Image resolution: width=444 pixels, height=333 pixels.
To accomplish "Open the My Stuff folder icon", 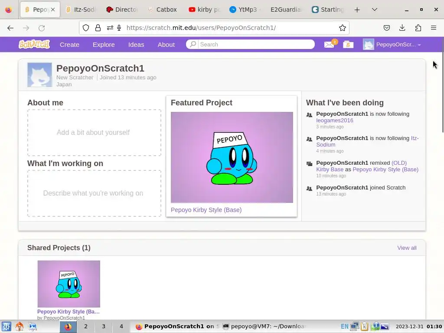I will coord(348,45).
